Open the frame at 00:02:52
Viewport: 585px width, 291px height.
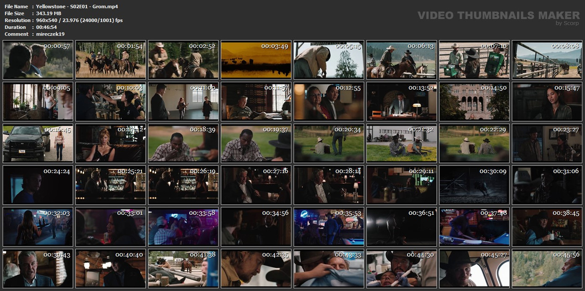[183, 60]
